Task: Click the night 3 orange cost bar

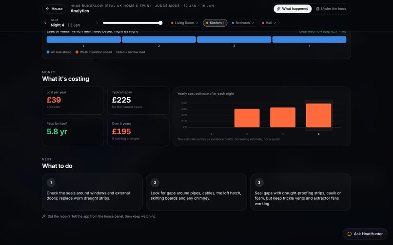Action: [283, 118]
